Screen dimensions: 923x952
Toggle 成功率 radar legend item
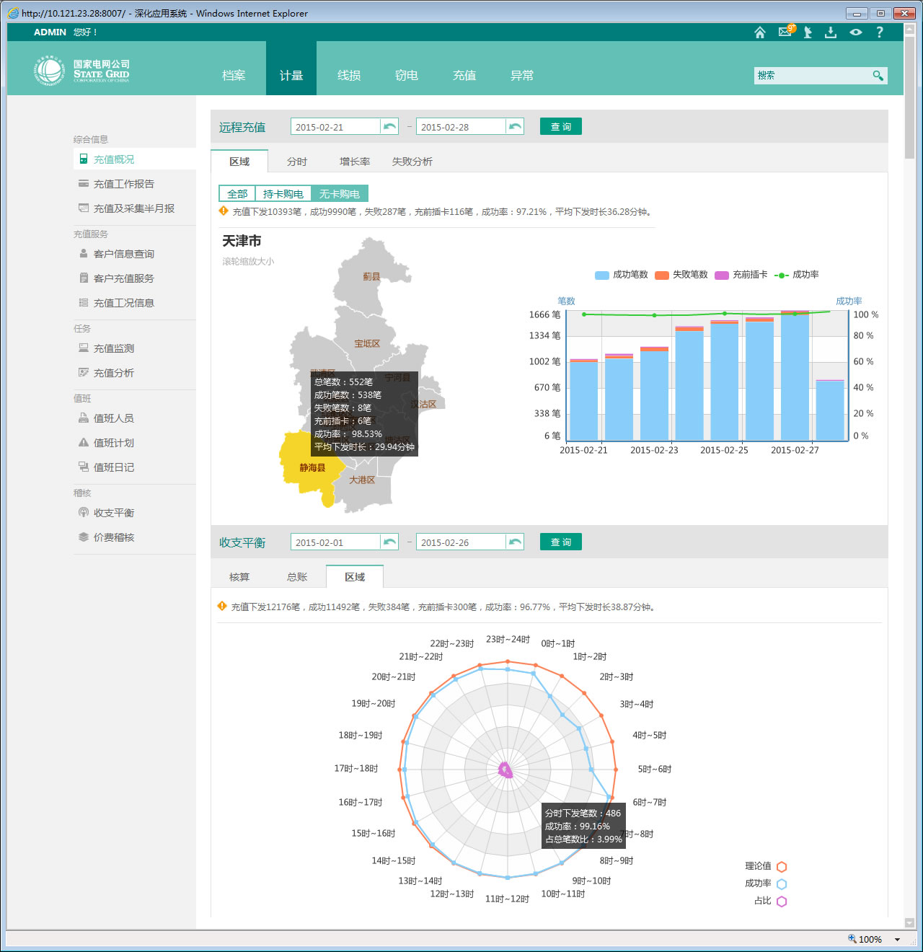[x=766, y=883]
